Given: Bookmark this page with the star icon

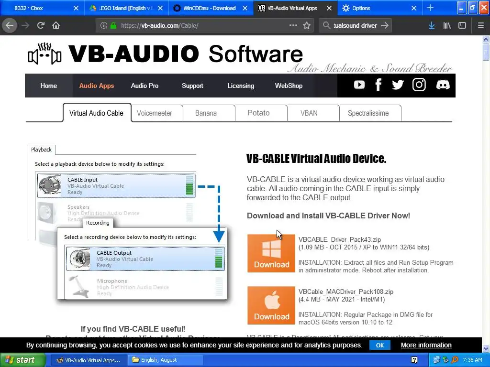Looking at the screenshot, I should tap(307, 26).
